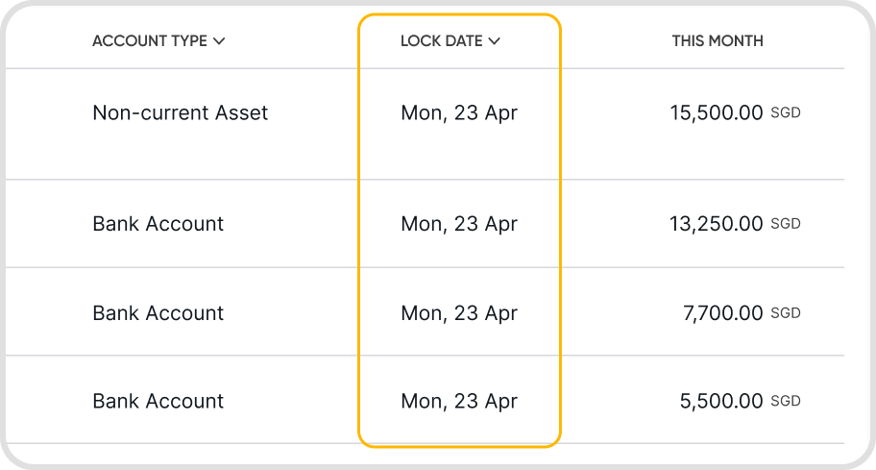Click lock date in the 5,500.00 row
The height and width of the screenshot is (470, 876).
[459, 401]
